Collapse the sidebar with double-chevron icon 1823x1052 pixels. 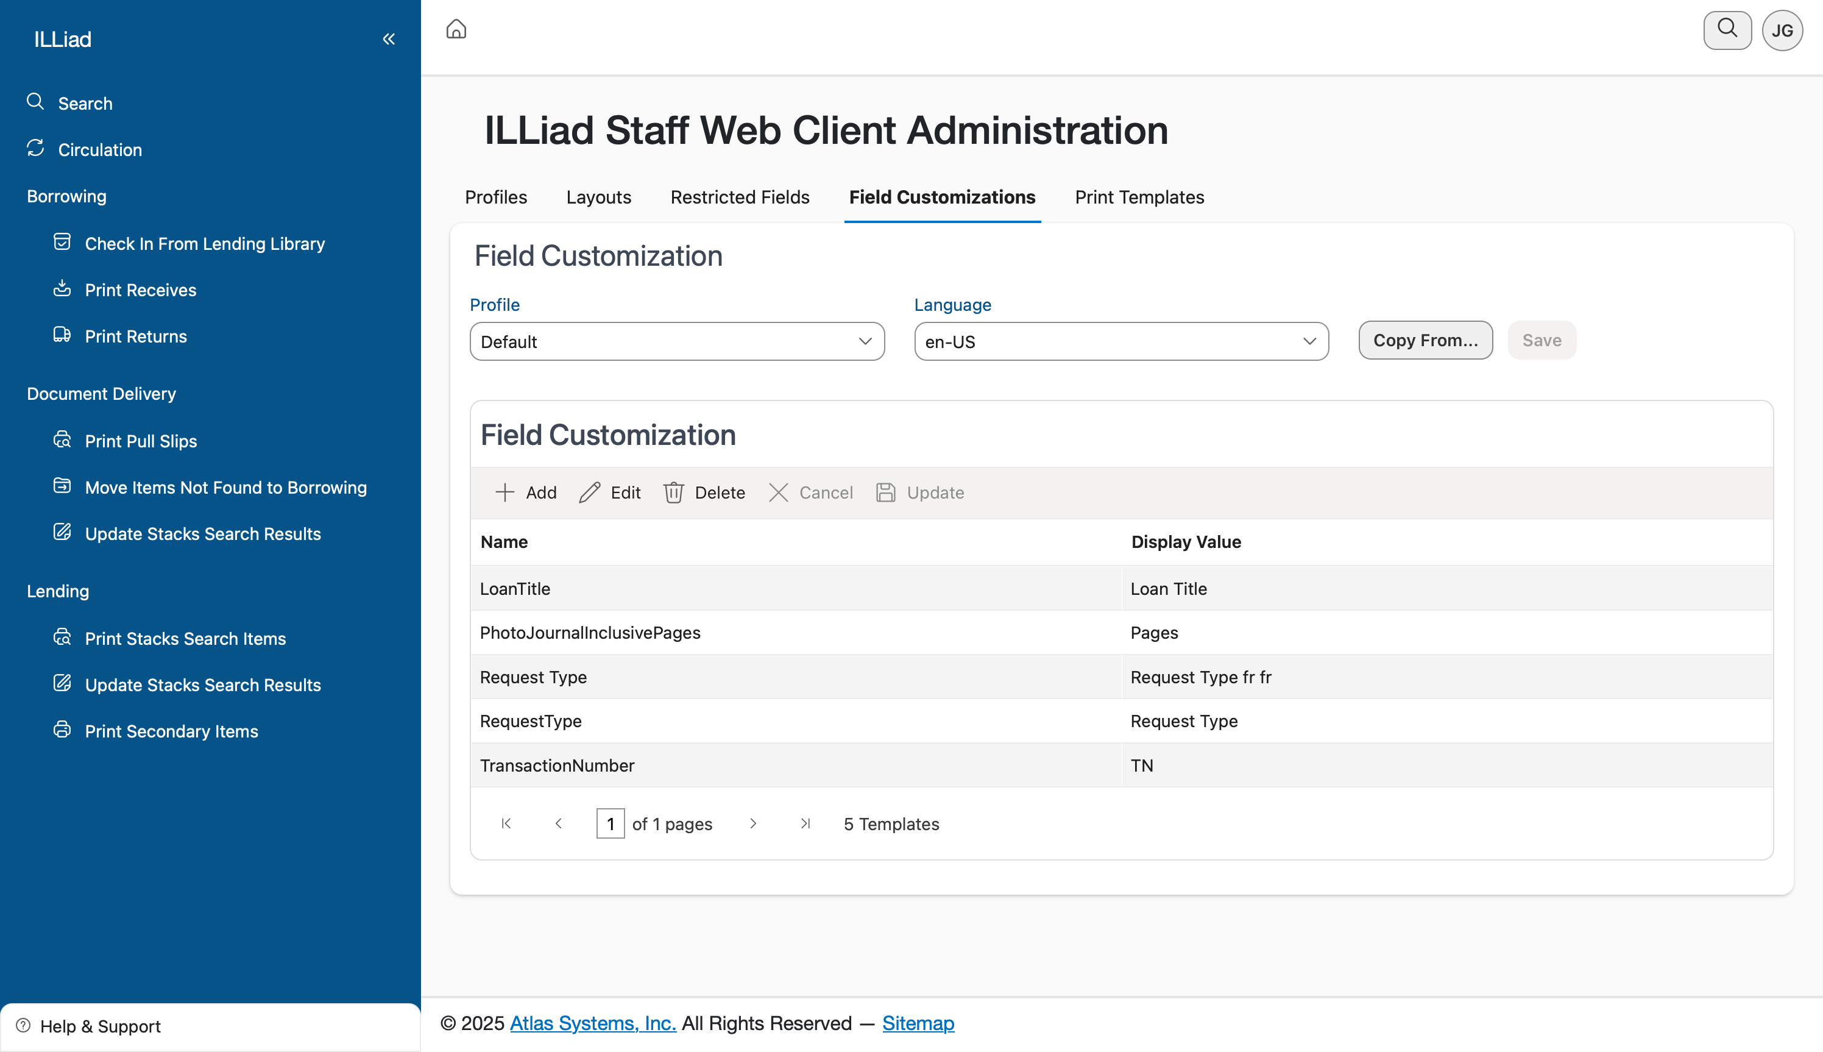coord(389,39)
